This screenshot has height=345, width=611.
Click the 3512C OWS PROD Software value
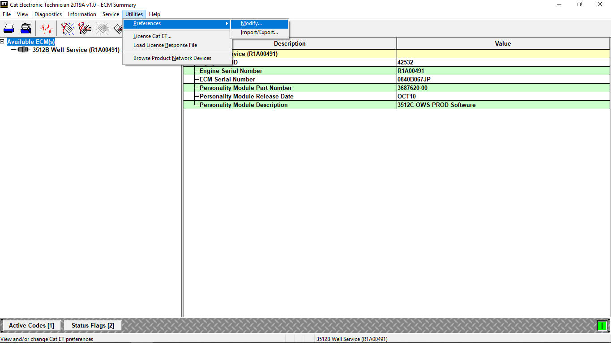pos(436,105)
